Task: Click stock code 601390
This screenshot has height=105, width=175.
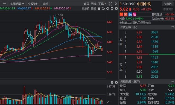Action: 129,4
